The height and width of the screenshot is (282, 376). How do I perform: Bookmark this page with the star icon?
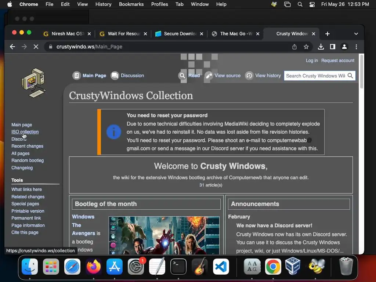coord(306,47)
